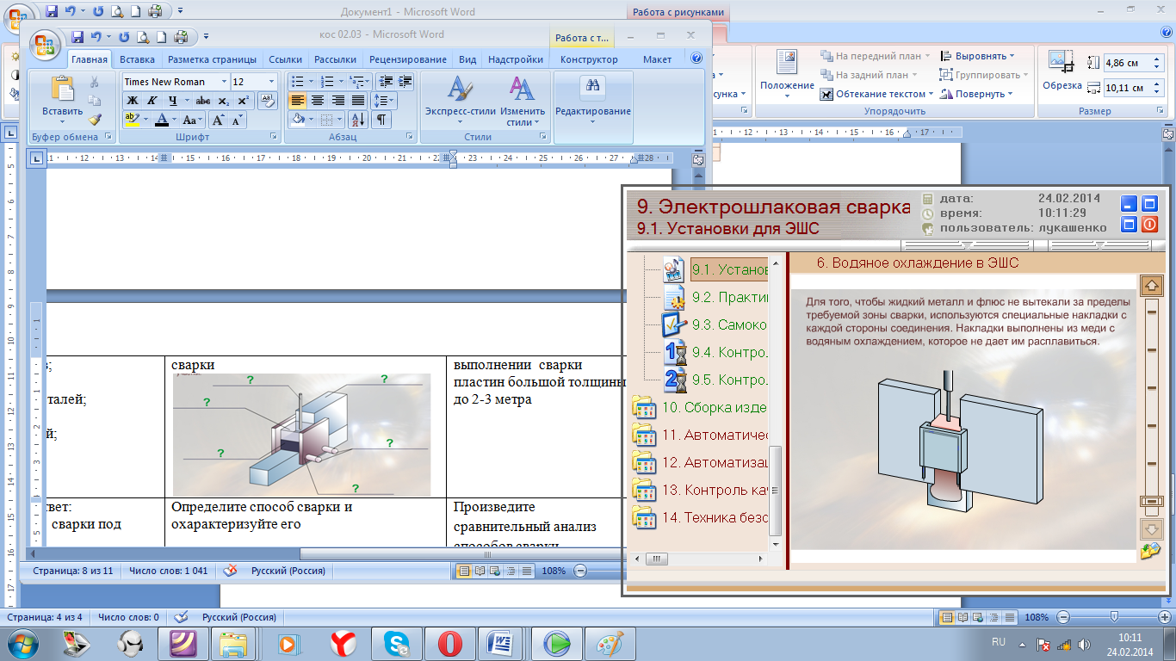Click zoom out minus button on кос 02.03 status bar

click(x=580, y=571)
